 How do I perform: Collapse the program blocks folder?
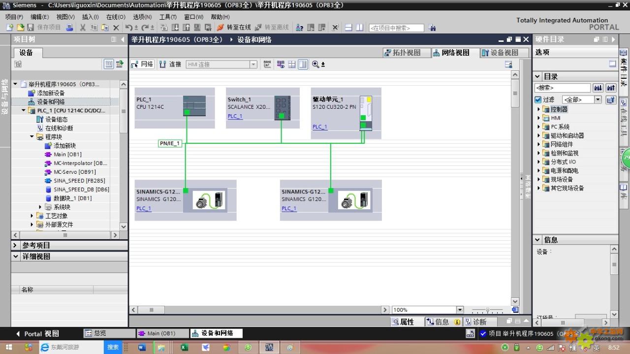32,137
